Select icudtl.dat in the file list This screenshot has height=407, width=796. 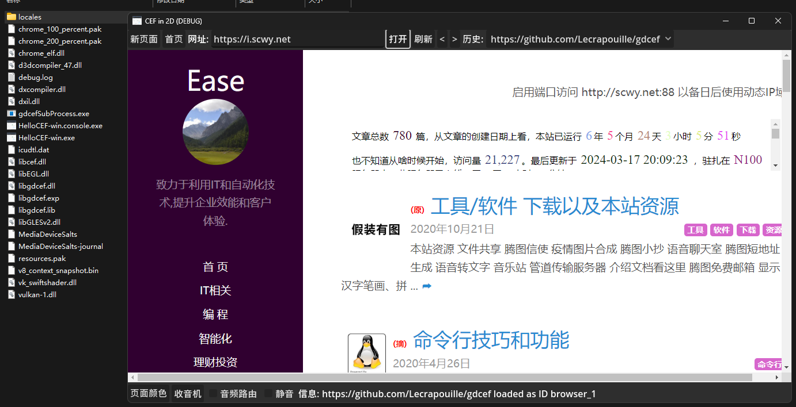click(34, 150)
